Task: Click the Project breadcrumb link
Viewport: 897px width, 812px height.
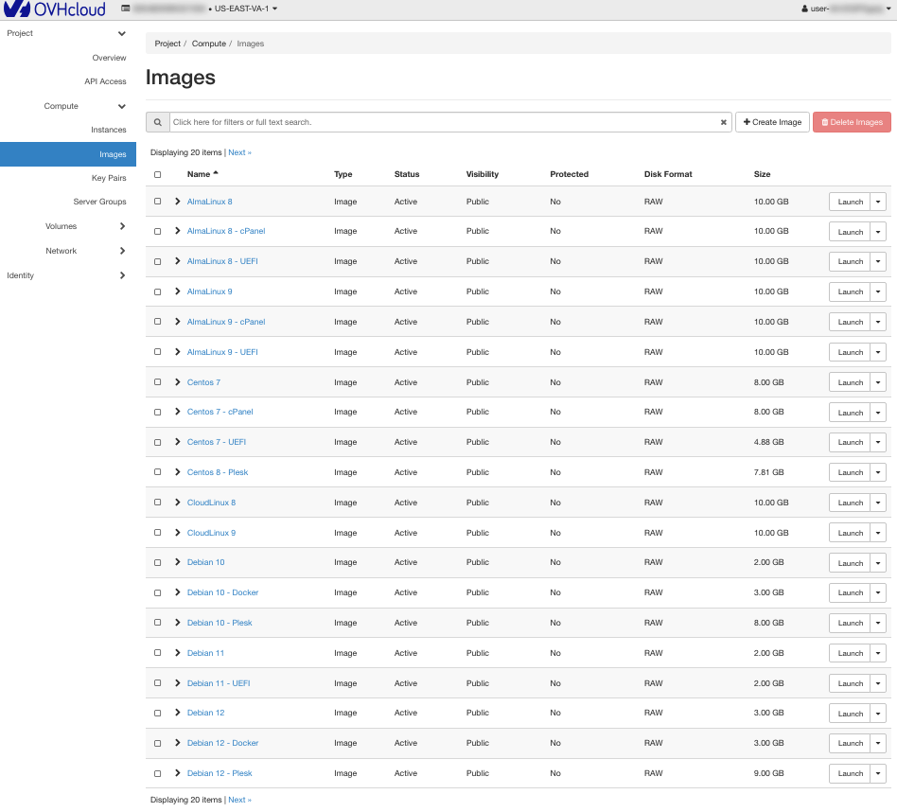Action: pyautogui.click(x=167, y=44)
